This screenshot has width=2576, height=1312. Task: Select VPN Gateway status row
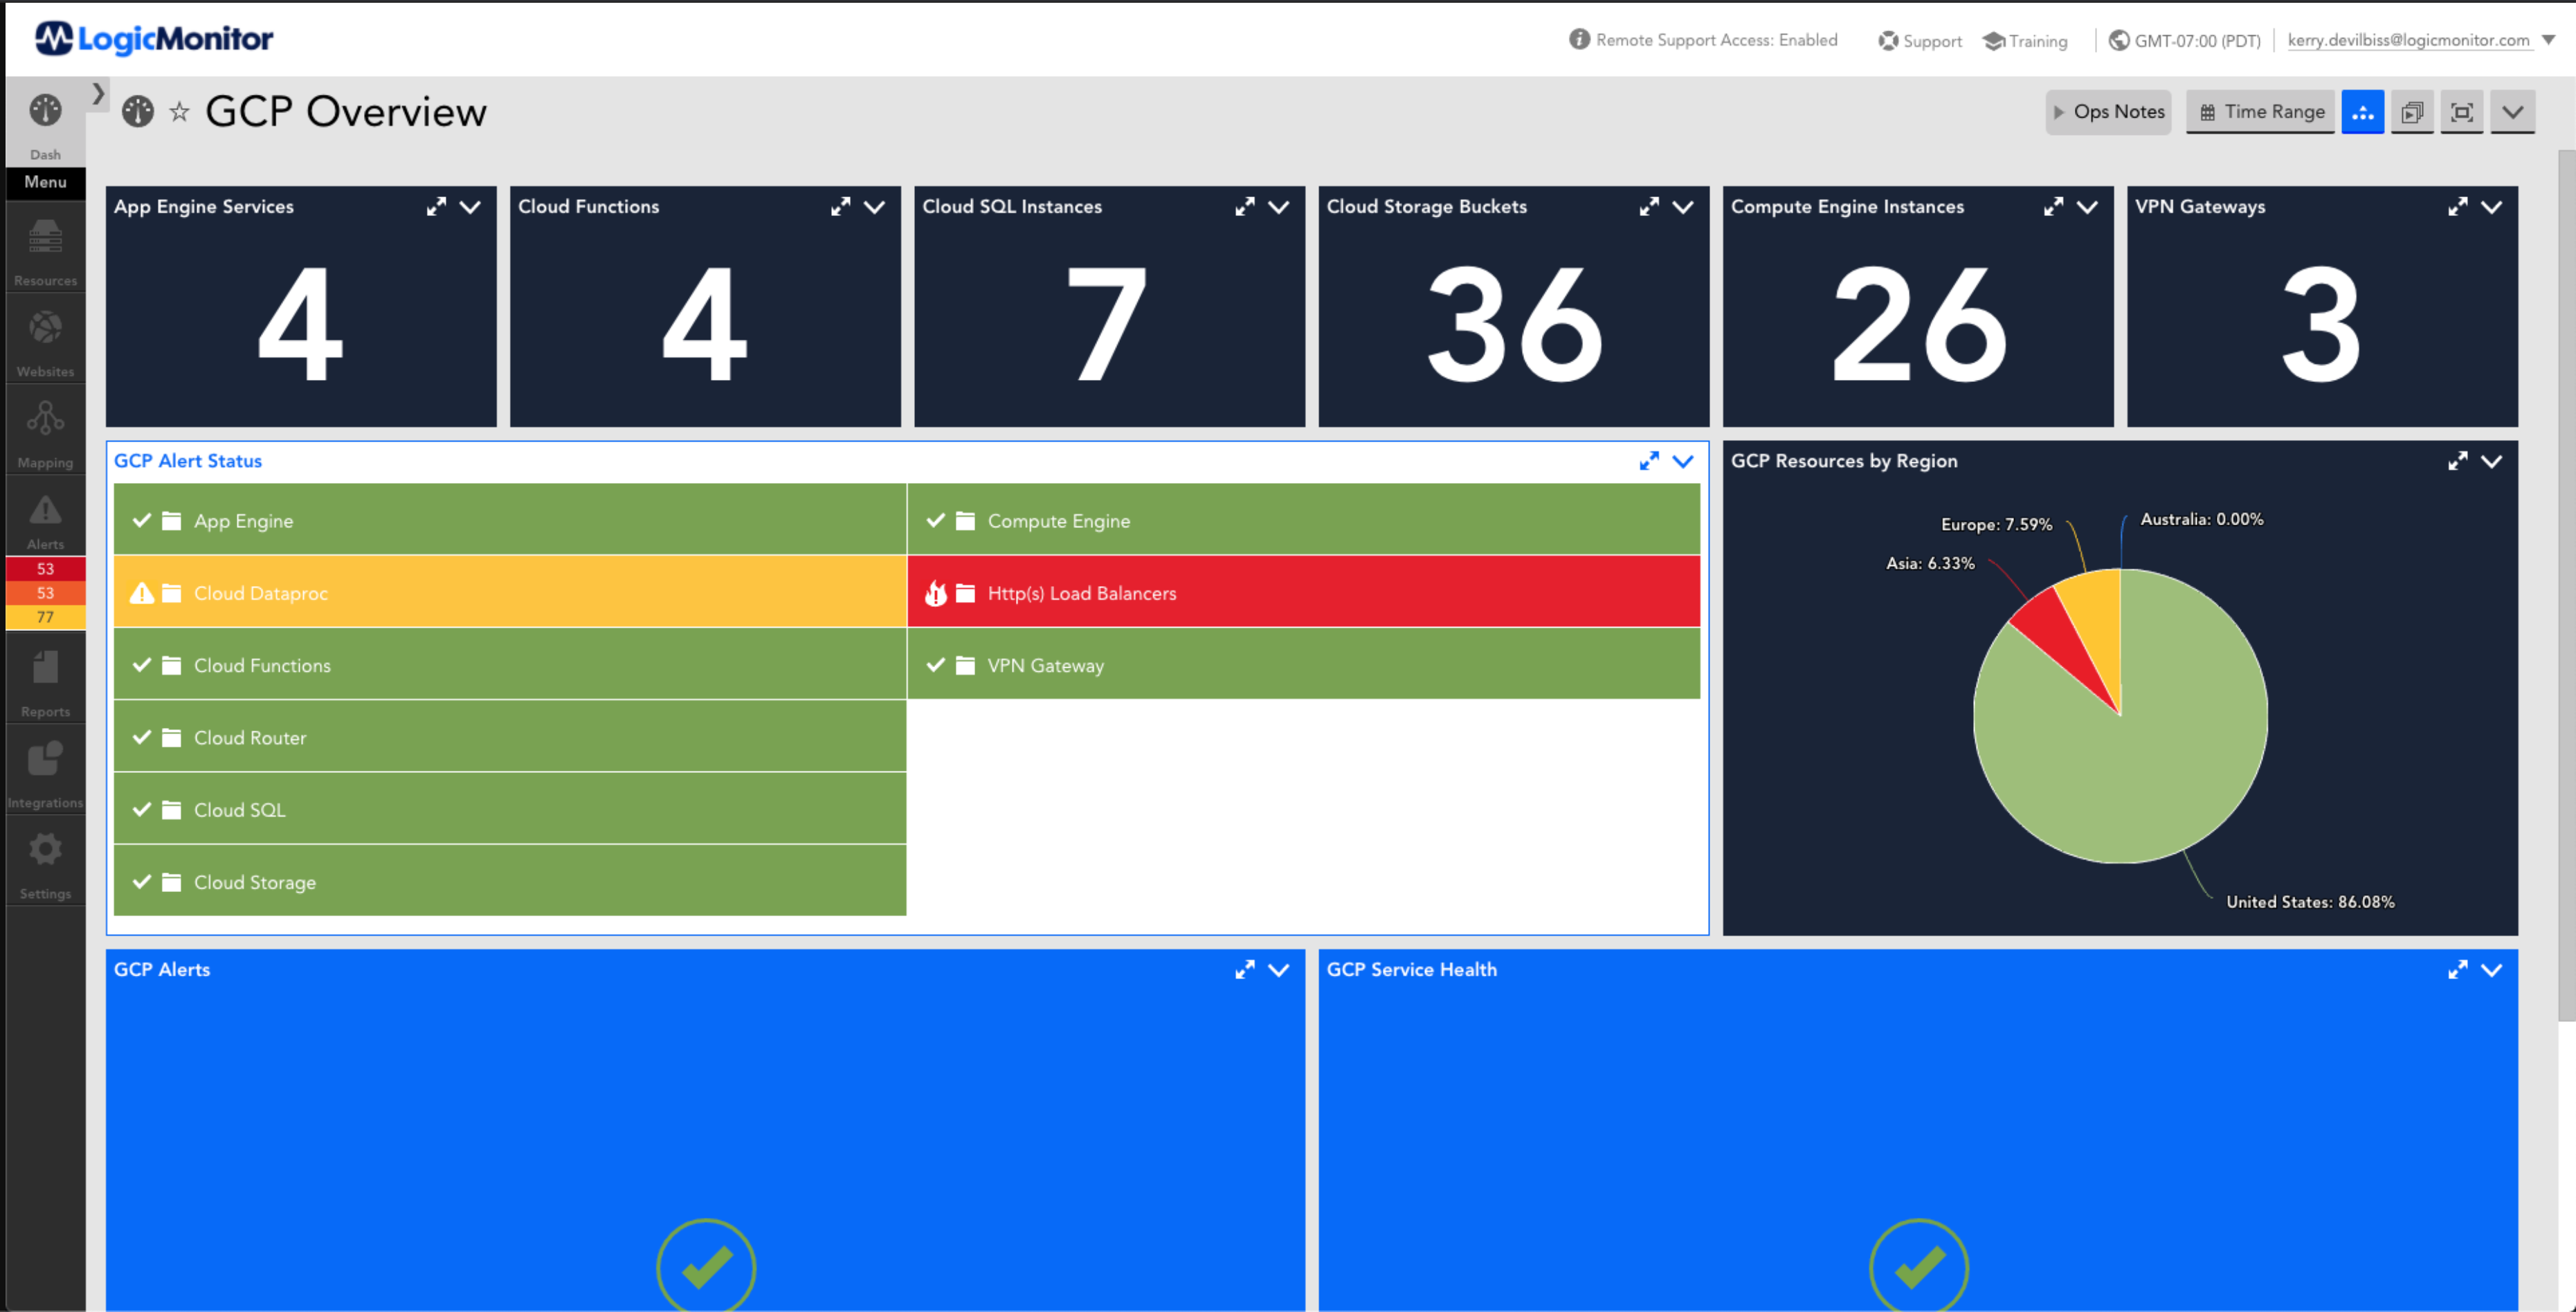pyautogui.click(x=1304, y=664)
